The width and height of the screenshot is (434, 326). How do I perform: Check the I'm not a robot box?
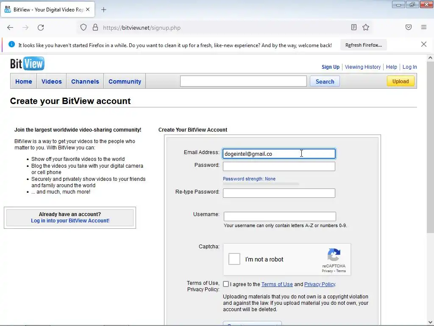tap(234, 259)
